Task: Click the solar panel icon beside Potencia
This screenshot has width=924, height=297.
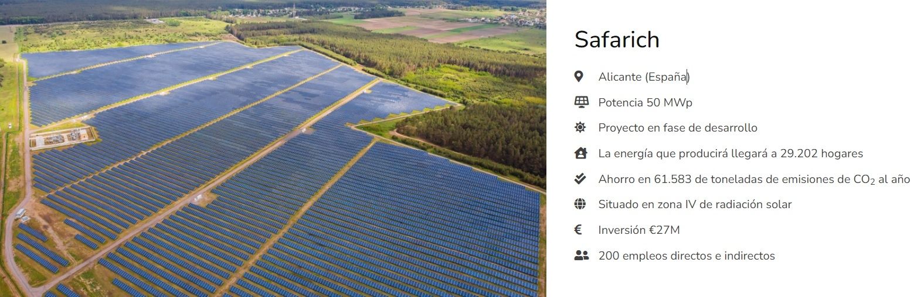Action: click(580, 102)
